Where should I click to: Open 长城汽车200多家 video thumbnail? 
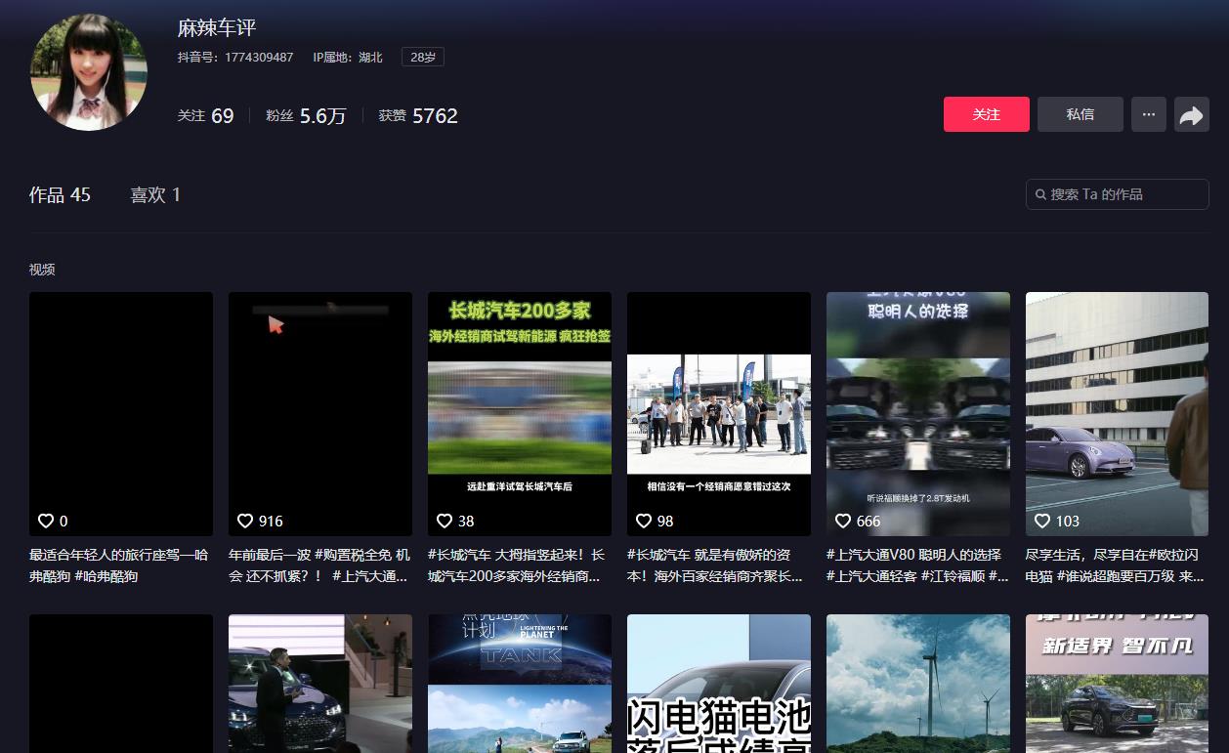point(520,414)
